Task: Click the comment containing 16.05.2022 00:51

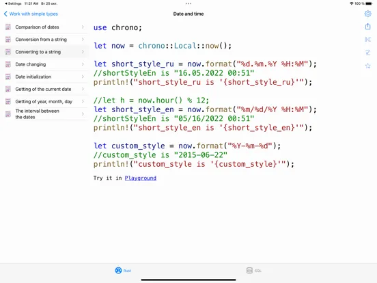Action: pyautogui.click(x=173, y=73)
